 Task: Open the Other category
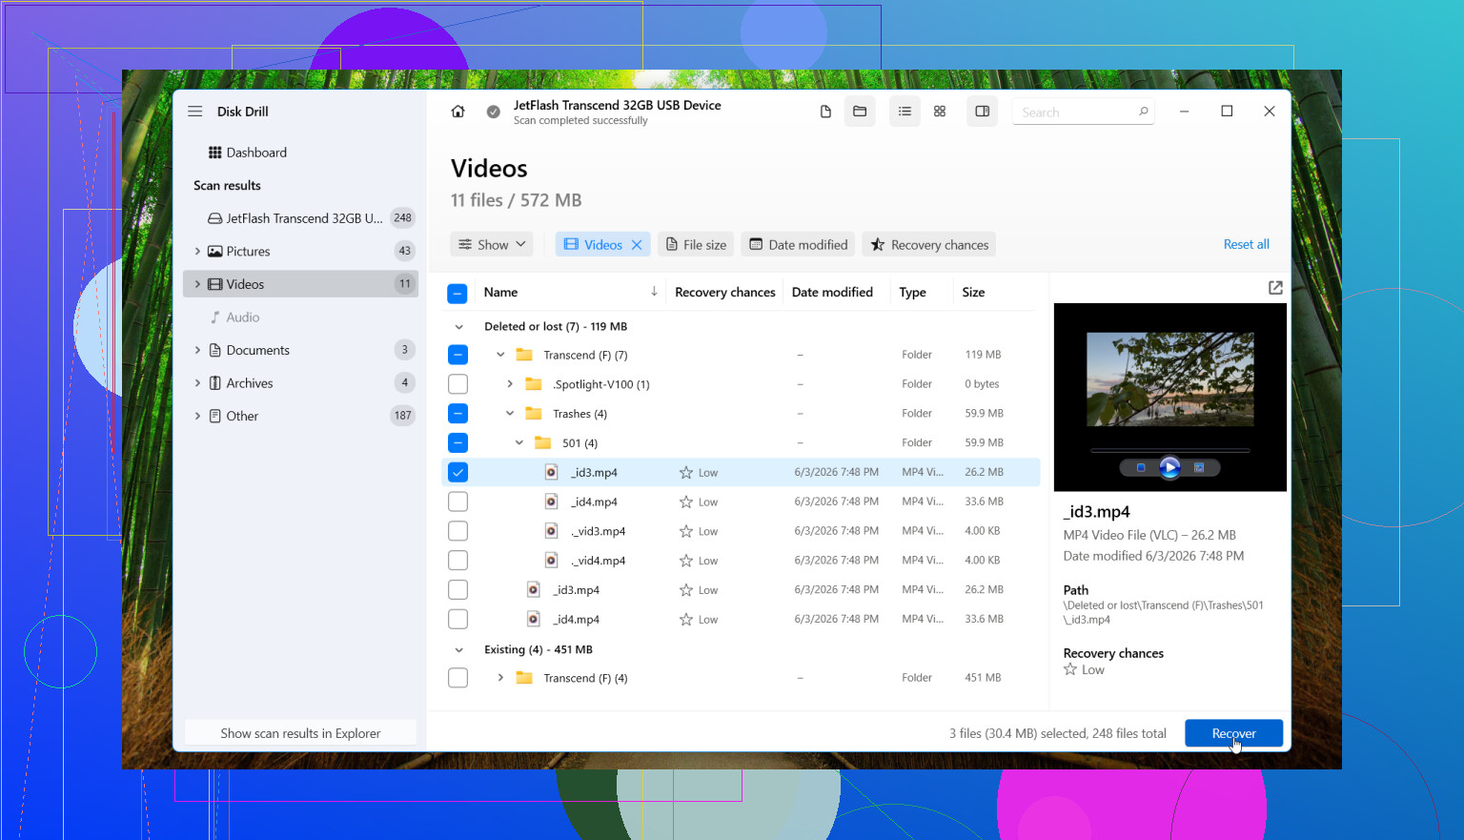300,416
